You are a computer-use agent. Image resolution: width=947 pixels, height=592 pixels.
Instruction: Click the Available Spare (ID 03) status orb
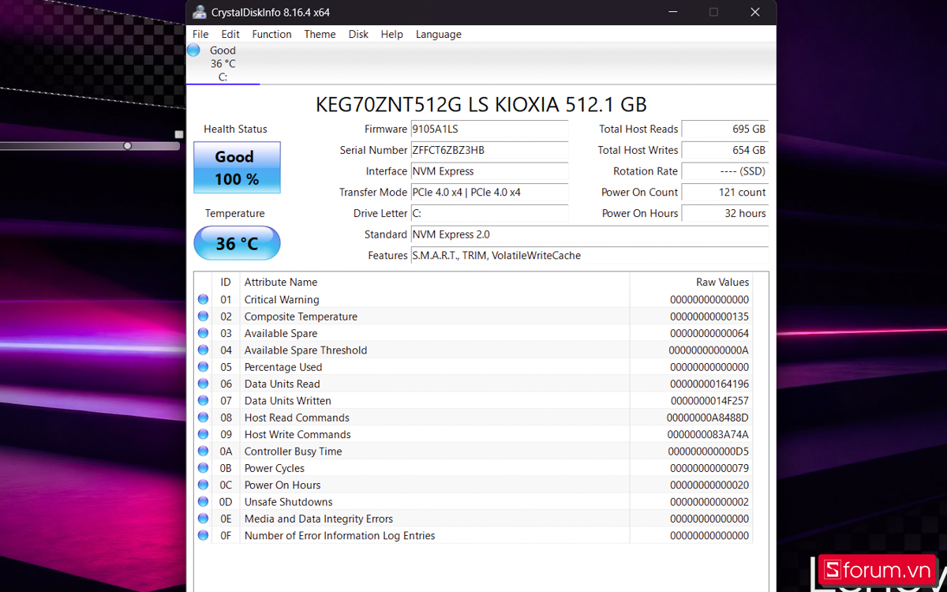pos(203,333)
